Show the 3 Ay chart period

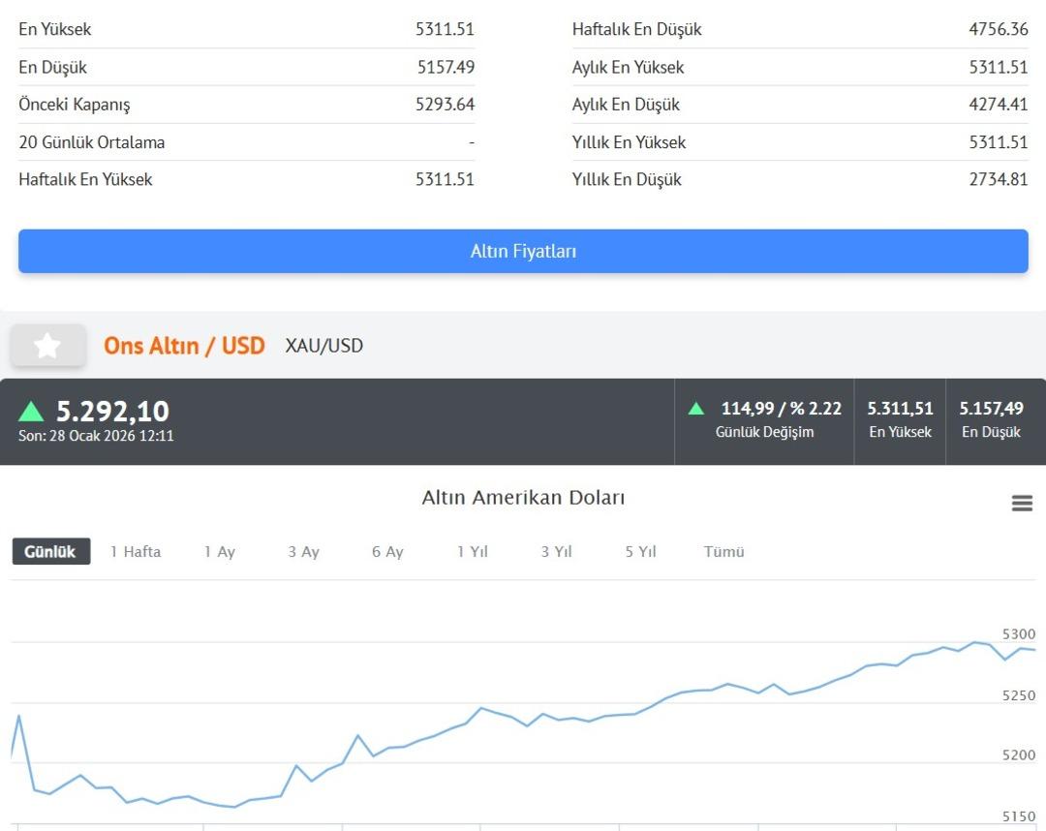(x=303, y=551)
